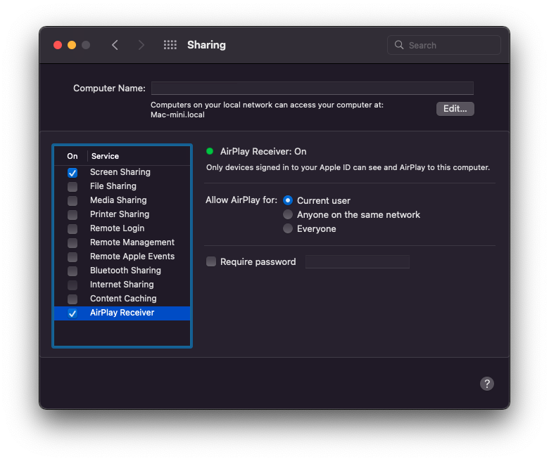Focus the Search field
The width and height of the screenshot is (549, 461).
[450, 45]
